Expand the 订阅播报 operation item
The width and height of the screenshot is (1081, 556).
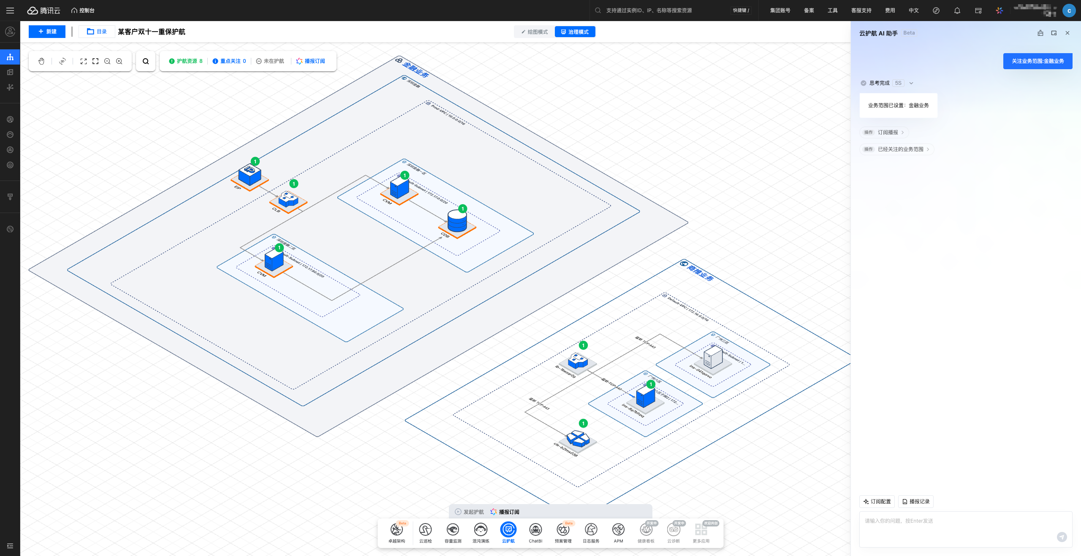tap(885, 132)
